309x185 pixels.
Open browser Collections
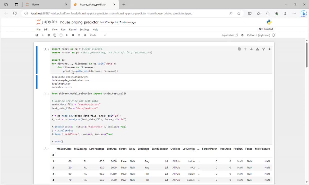pyautogui.click(x=268, y=13)
